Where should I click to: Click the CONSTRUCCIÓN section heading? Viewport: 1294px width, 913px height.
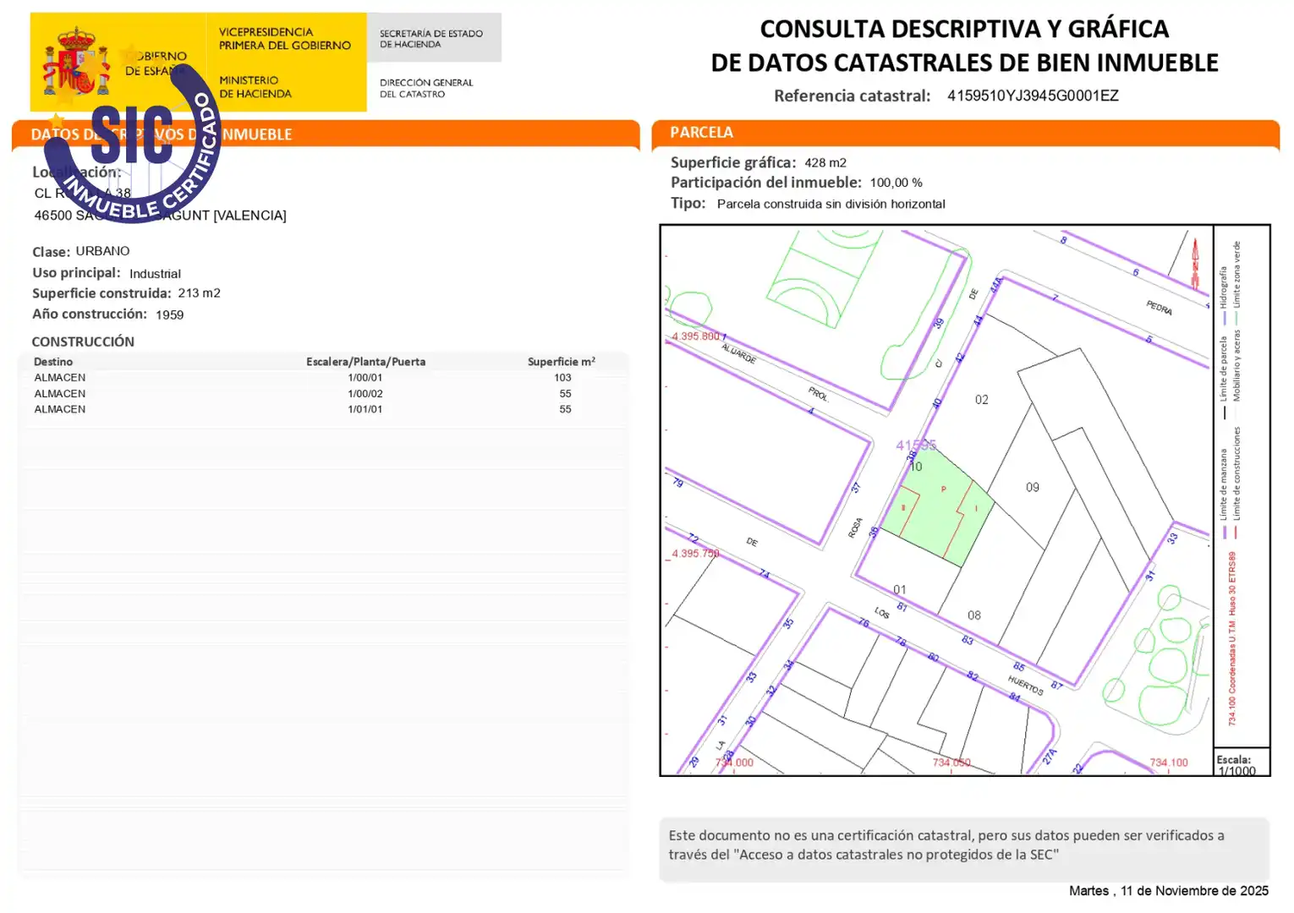[83, 342]
